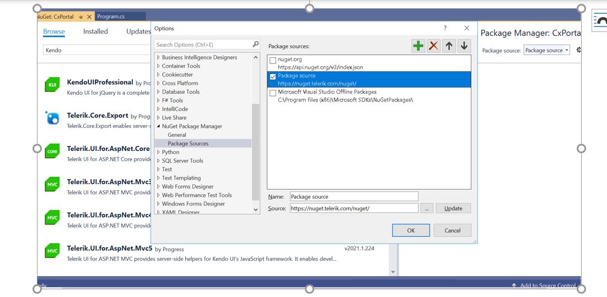Open the Program.cs document tab
This screenshot has width=607, height=297.
point(110,17)
